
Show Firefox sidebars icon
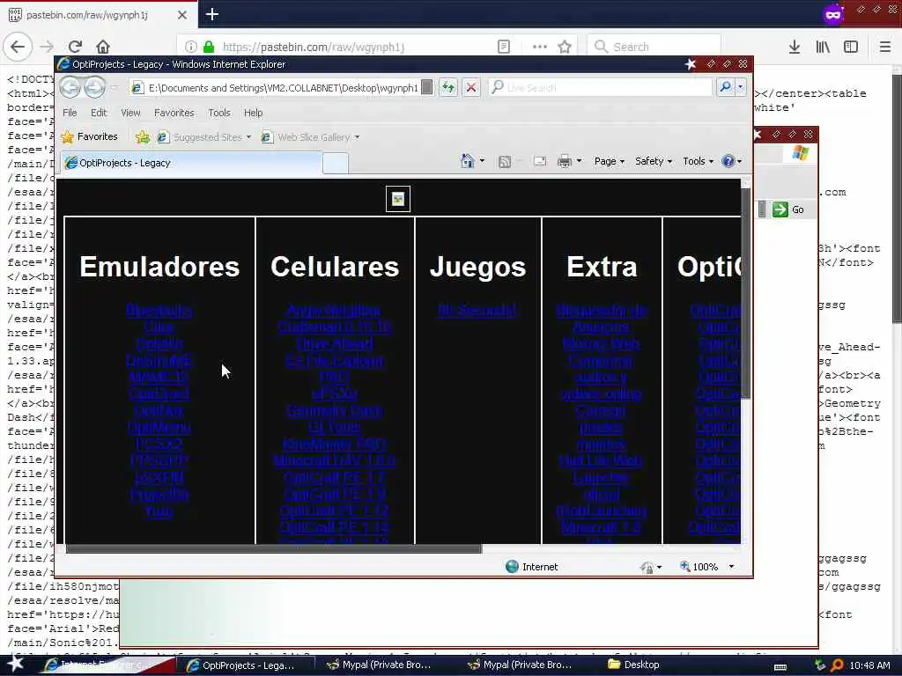point(851,47)
